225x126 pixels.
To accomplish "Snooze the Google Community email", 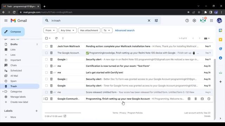I will 209,99.
